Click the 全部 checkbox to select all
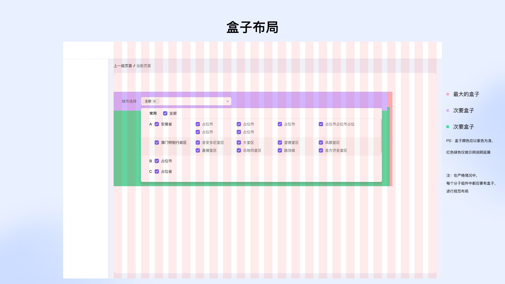This screenshot has height=284, width=505. [165, 113]
